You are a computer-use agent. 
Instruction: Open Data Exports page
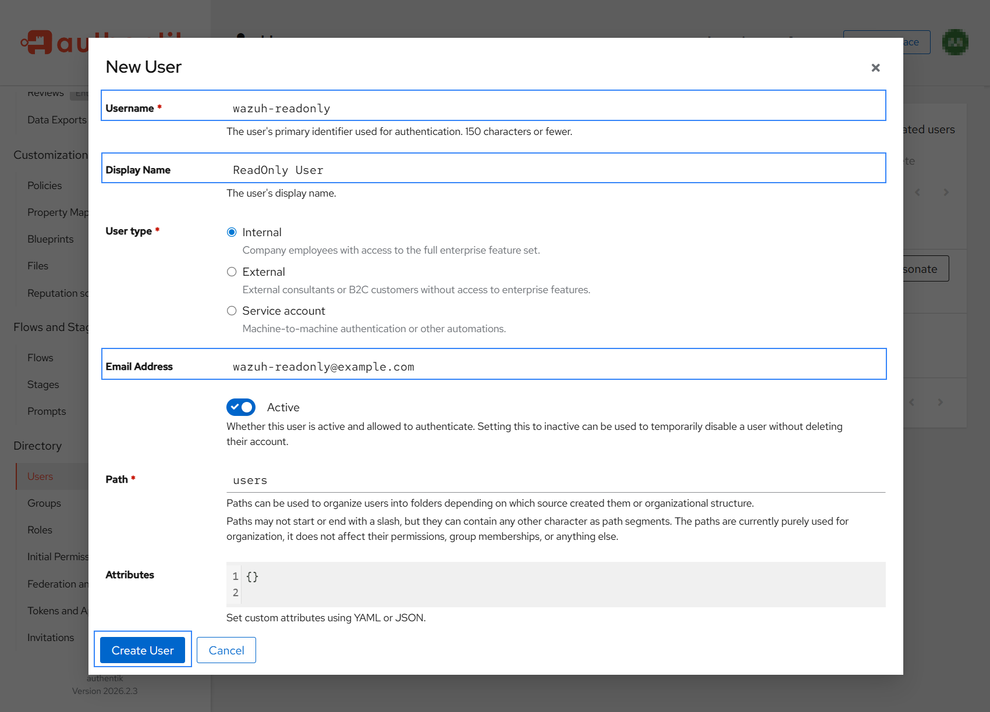pos(57,120)
